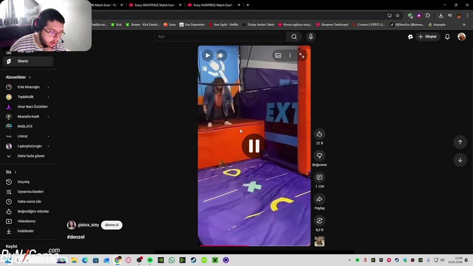Open Kick bookmark
The width and height of the screenshot is (473, 266).
[116, 25]
